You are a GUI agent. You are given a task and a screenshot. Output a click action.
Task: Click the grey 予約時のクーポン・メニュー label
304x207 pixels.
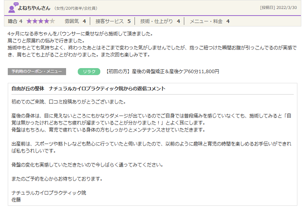pos(37,72)
